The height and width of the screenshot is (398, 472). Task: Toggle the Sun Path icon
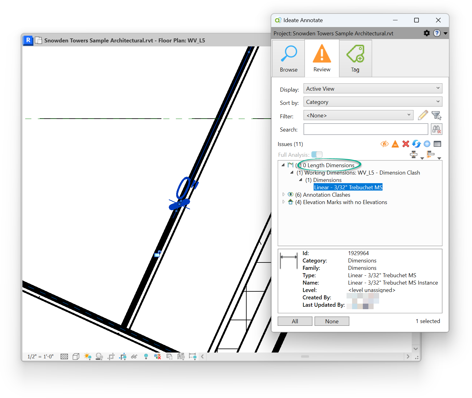click(88, 357)
